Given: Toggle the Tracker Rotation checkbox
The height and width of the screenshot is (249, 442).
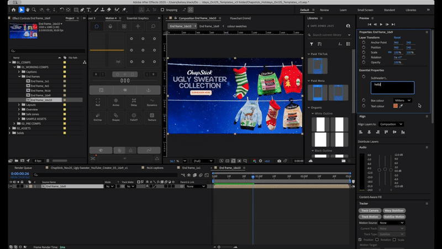Looking at the screenshot, I should pyautogui.click(x=377, y=240).
